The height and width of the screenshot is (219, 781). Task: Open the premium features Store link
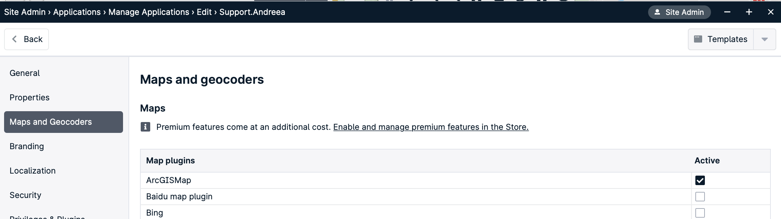click(x=431, y=127)
